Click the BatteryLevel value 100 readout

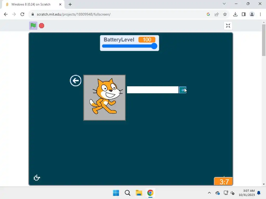click(x=147, y=40)
